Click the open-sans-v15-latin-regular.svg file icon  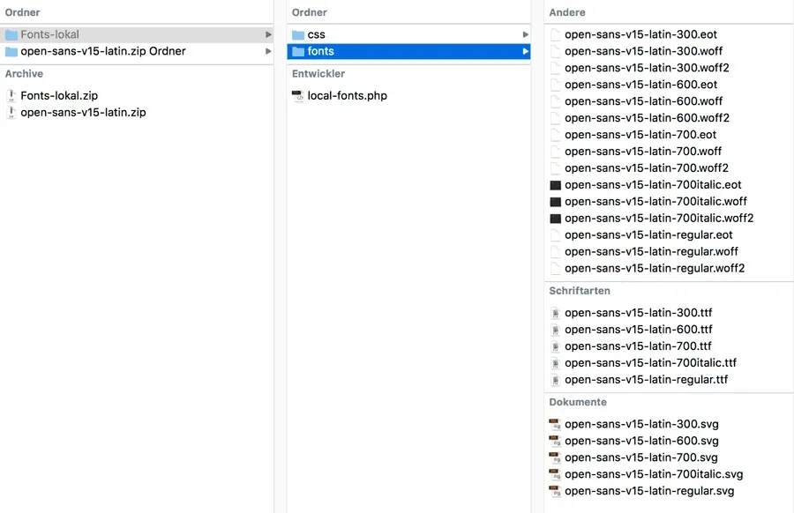tap(555, 491)
